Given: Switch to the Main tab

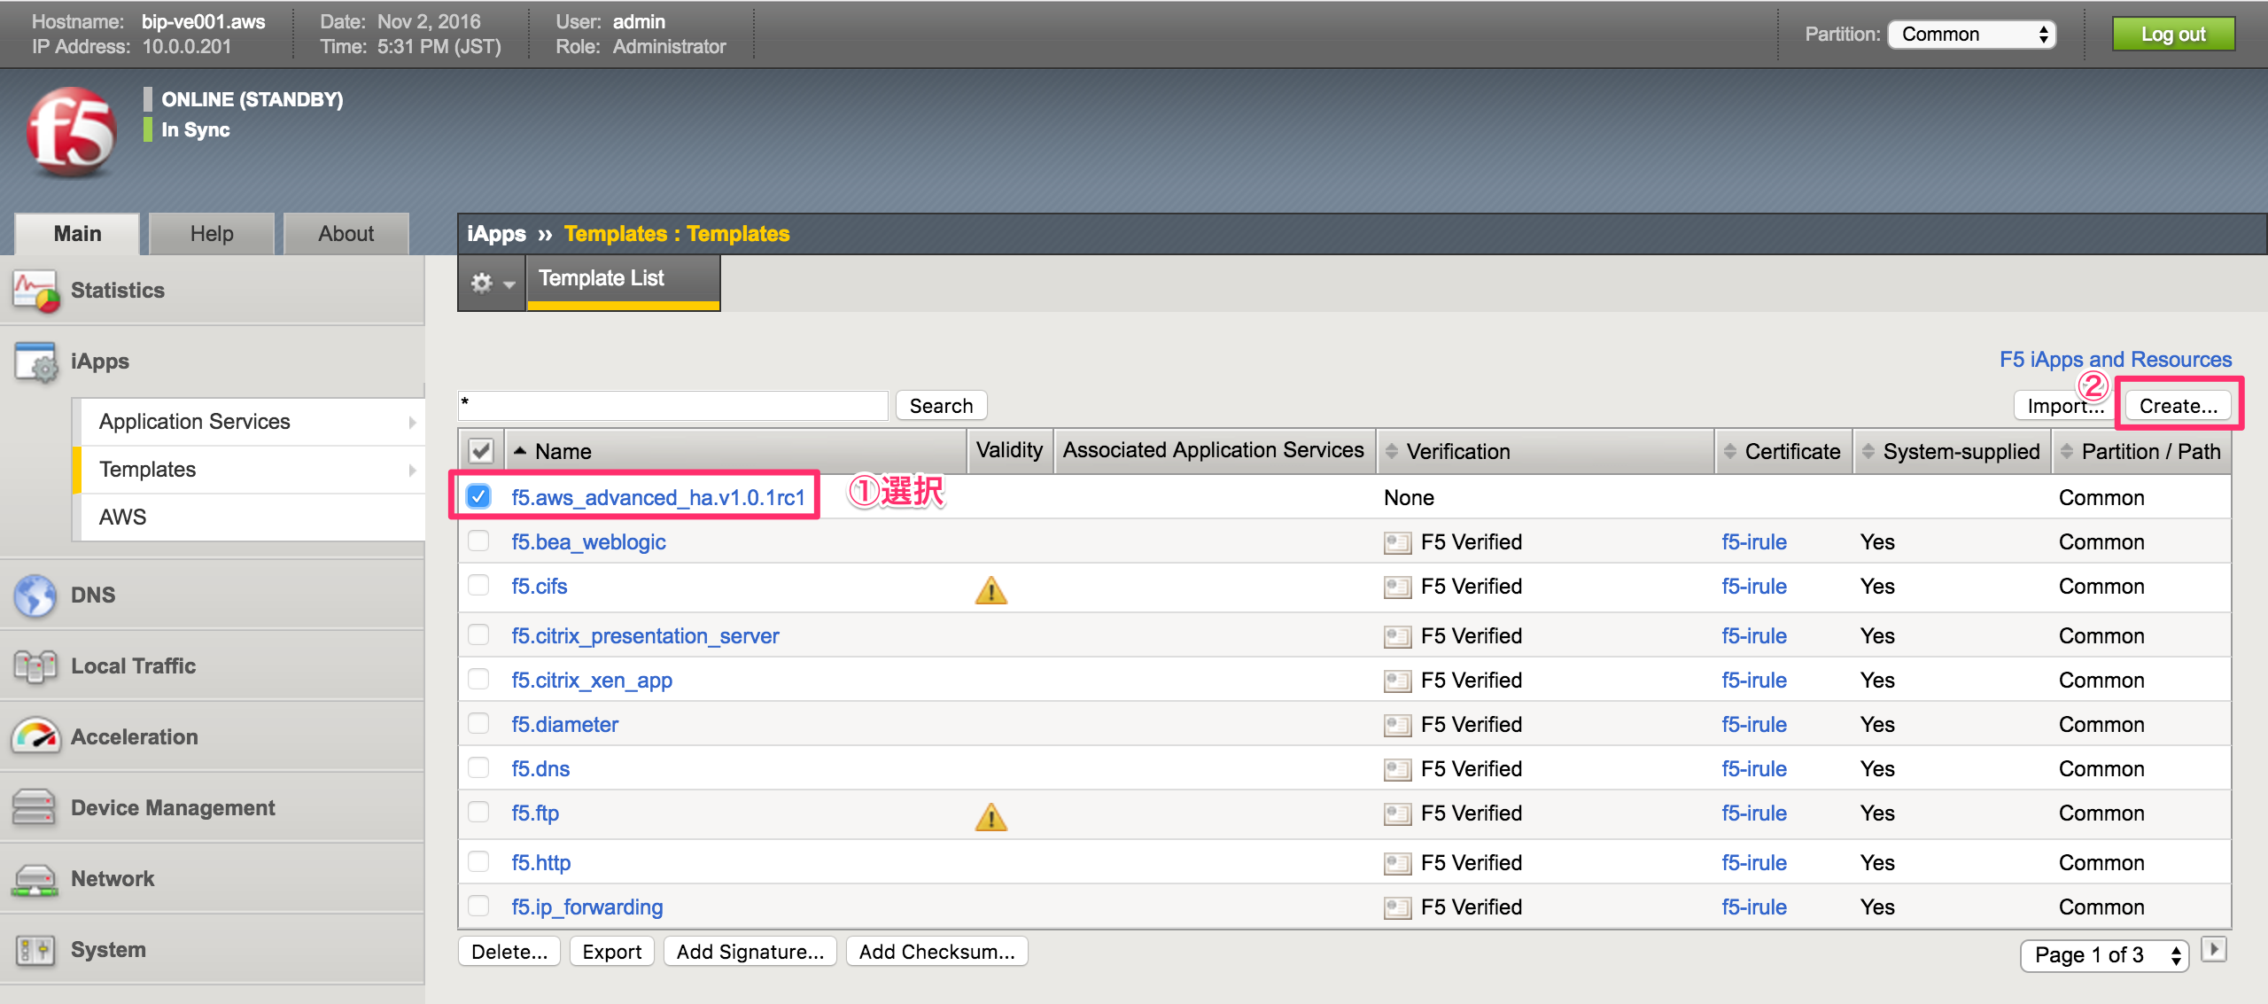Looking at the screenshot, I should (x=77, y=234).
